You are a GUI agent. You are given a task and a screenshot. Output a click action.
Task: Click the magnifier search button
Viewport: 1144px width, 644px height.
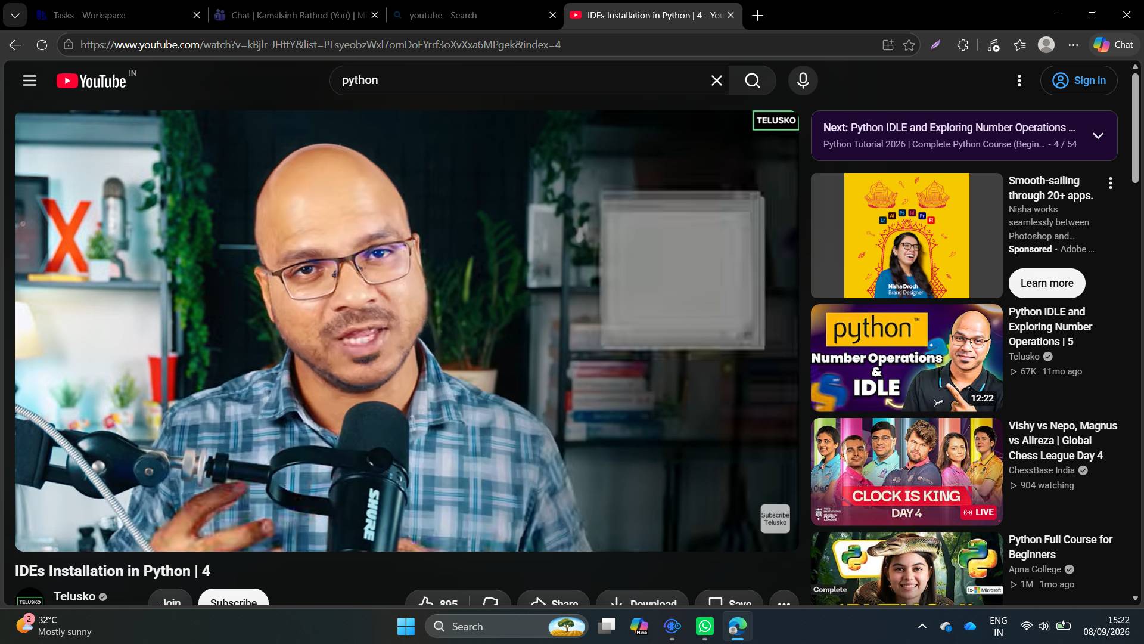click(x=753, y=80)
